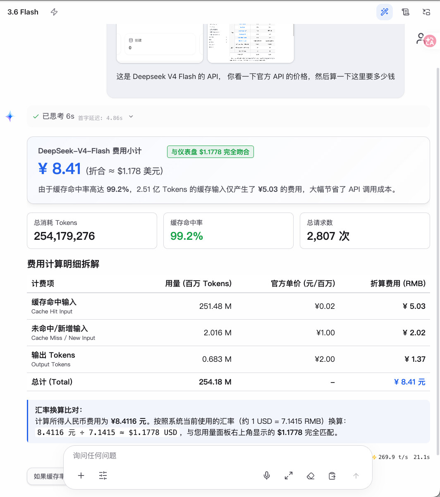Click the pink translate badge icon
Image resolution: width=440 pixels, height=497 pixels.
(430, 41)
